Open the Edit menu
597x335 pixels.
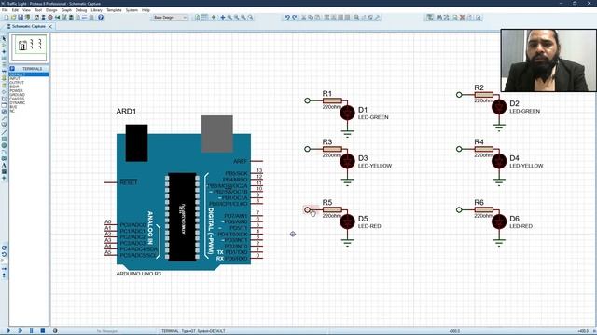[x=15, y=10]
